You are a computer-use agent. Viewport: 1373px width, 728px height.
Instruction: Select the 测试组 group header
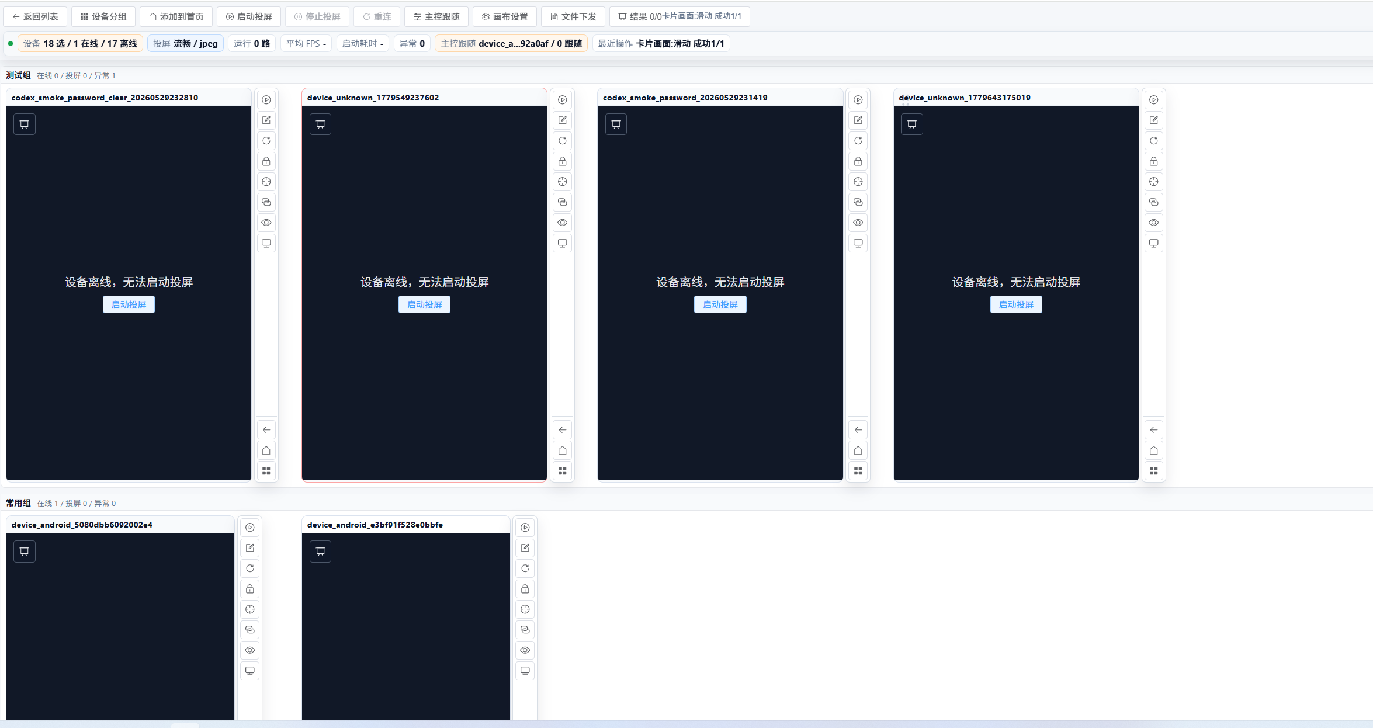[x=18, y=75]
